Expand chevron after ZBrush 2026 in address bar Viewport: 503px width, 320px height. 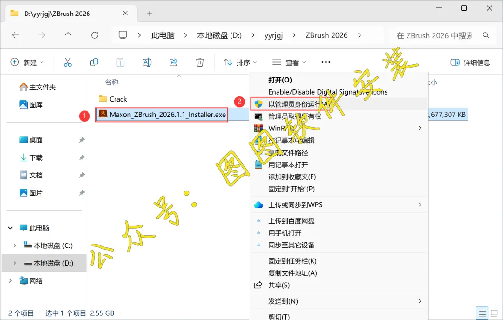click(x=360, y=35)
